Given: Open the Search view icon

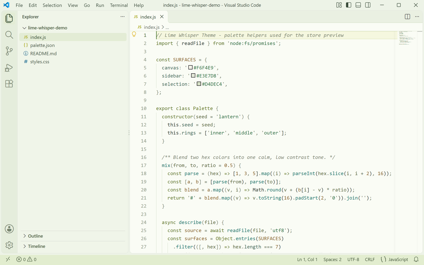Looking at the screenshot, I should [9, 35].
